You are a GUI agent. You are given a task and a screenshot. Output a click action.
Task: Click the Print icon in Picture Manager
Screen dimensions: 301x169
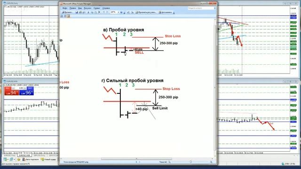click(x=80, y=12)
